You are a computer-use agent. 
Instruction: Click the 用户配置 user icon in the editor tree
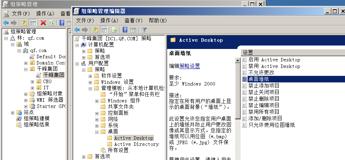tap(84, 63)
